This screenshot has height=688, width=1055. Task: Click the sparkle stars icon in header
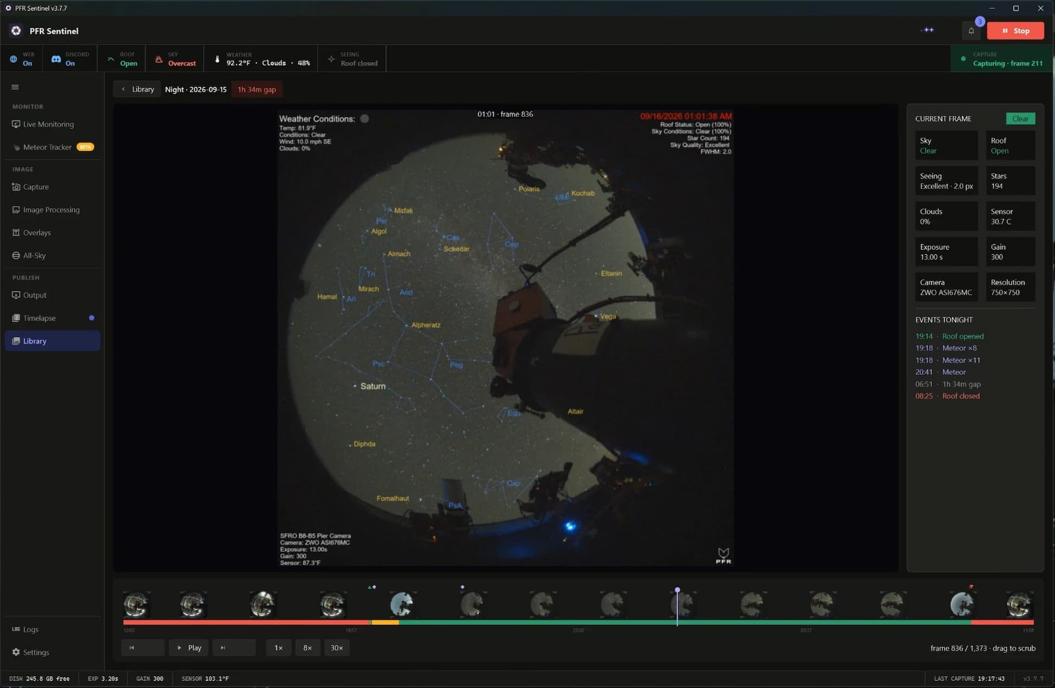click(x=928, y=30)
